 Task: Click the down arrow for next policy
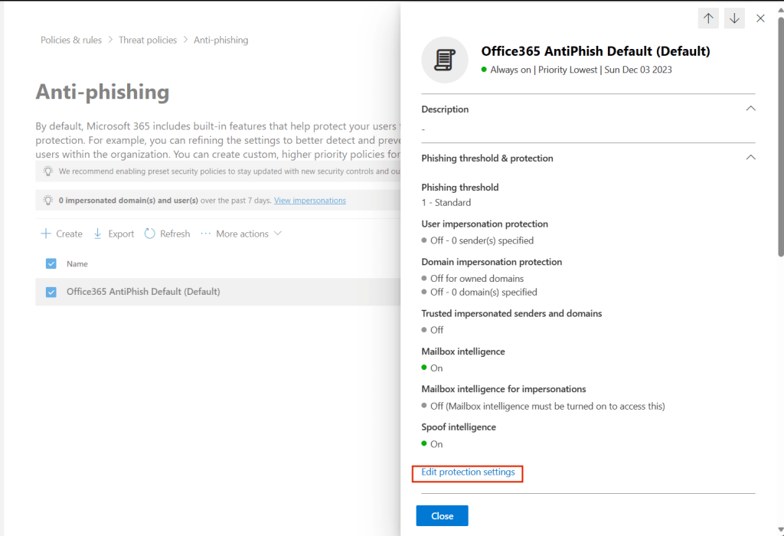point(734,18)
